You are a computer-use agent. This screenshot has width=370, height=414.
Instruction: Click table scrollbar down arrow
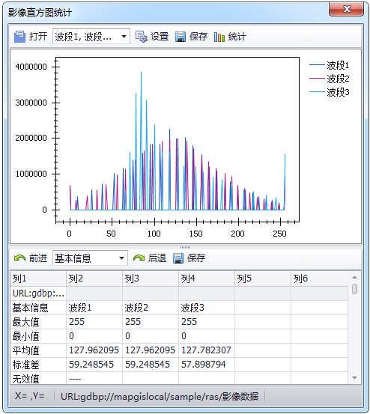click(355, 378)
